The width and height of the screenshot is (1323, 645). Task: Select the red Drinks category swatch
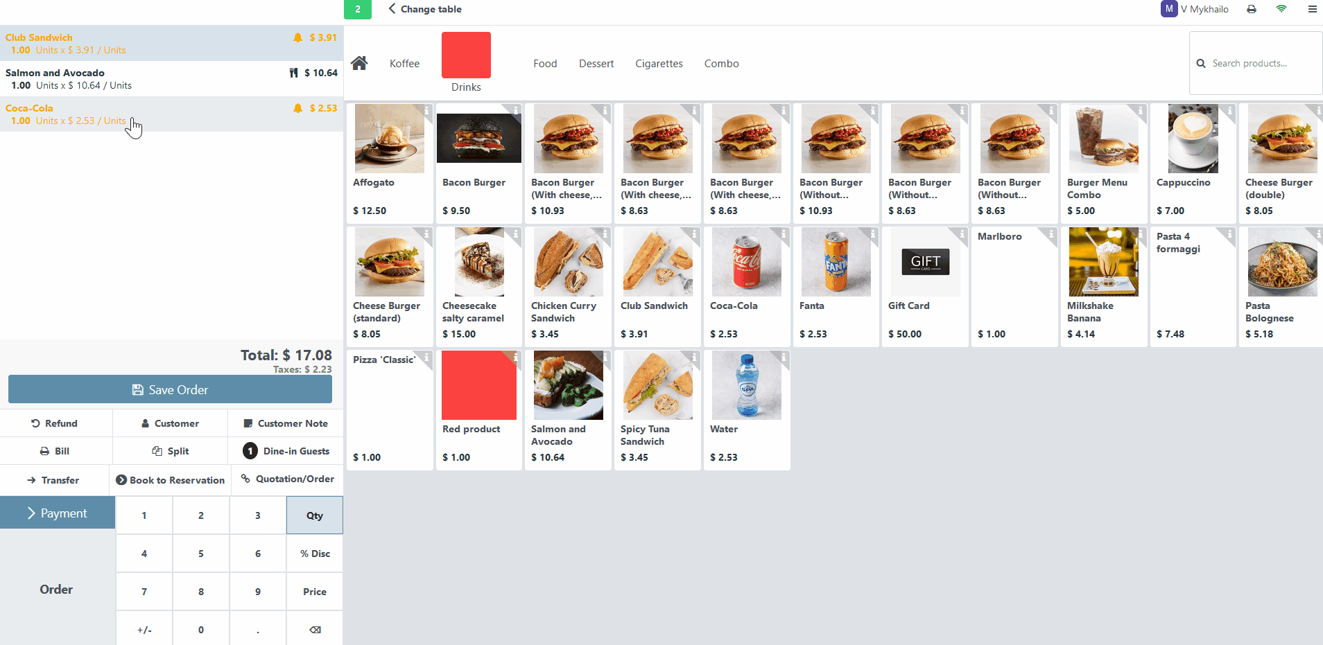point(466,55)
